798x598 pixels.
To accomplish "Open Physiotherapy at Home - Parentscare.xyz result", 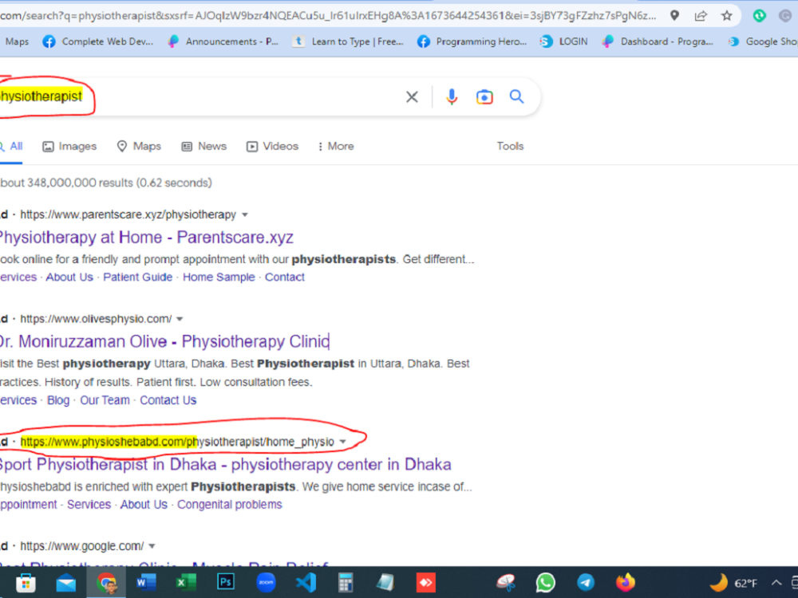I will (x=146, y=238).
